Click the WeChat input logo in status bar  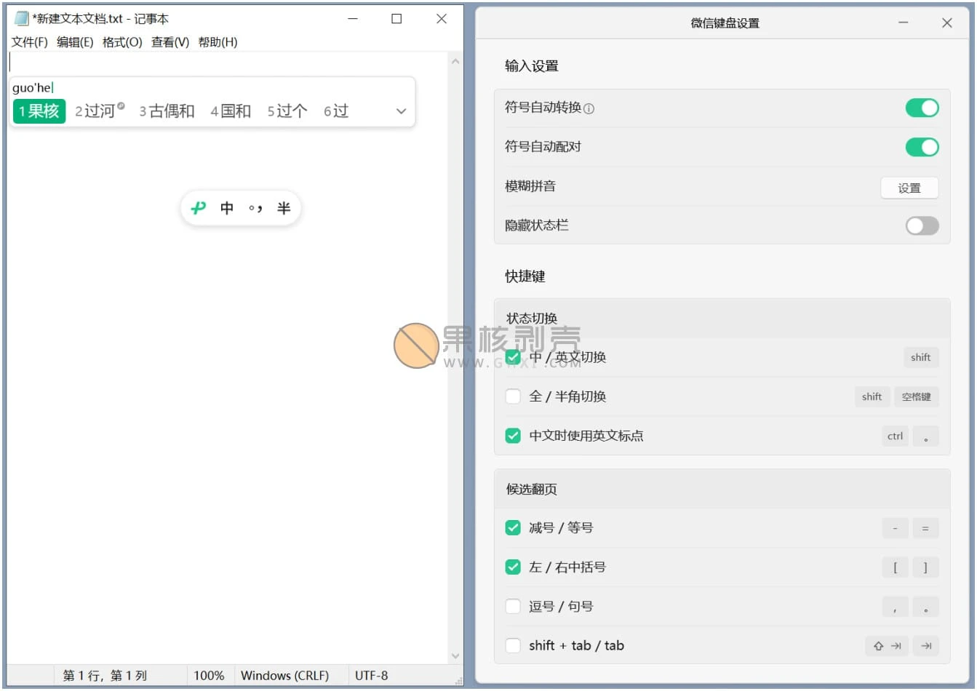pyautogui.click(x=198, y=208)
